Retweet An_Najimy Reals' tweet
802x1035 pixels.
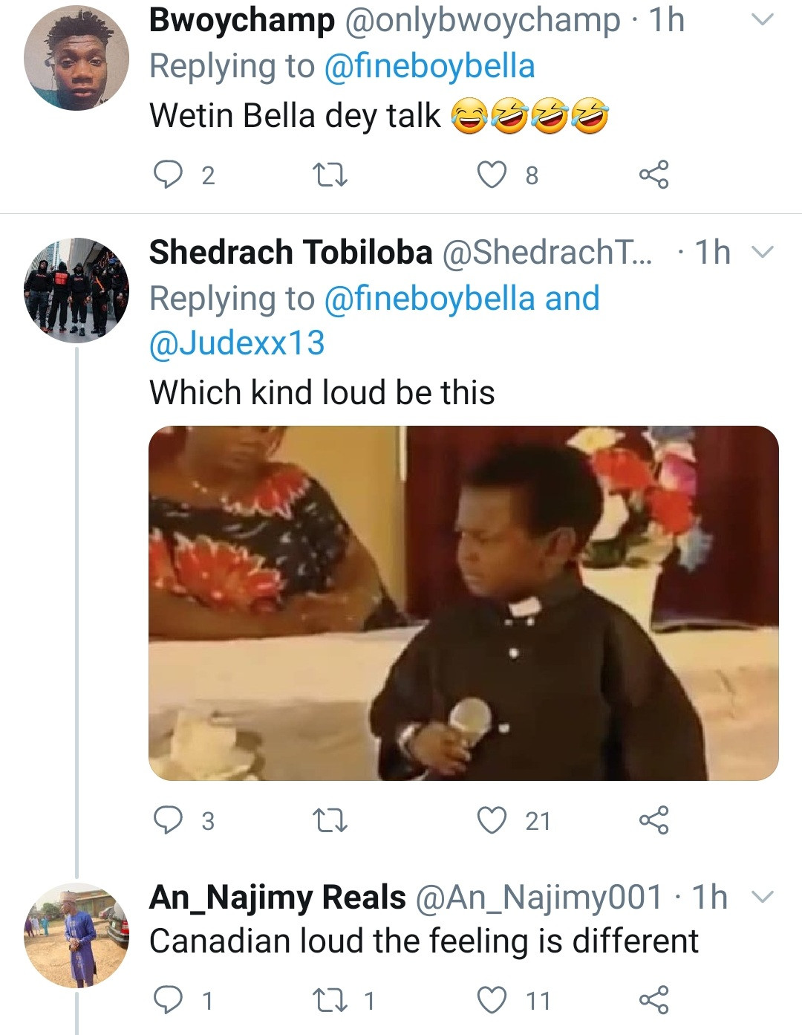coord(330,1001)
